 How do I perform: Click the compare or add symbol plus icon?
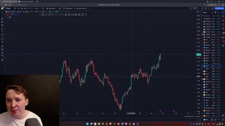[x=15, y=8]
